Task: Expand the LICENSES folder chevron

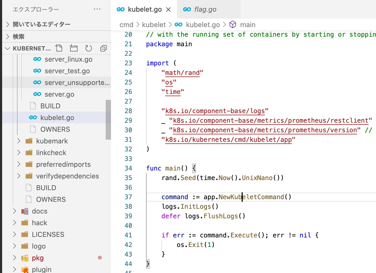Action: point(15,234)
